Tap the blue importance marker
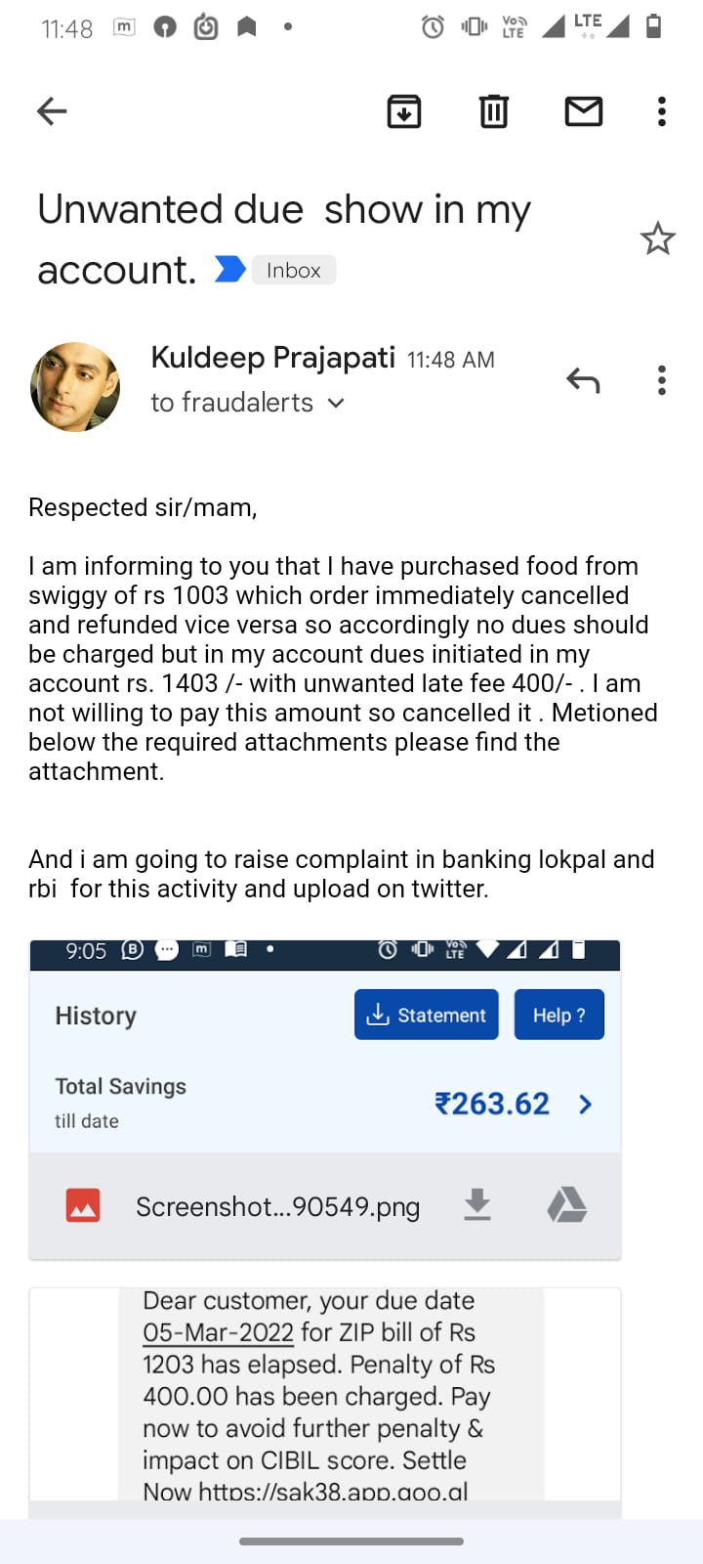Viewport: 703px width, 1564px height. 229,269
